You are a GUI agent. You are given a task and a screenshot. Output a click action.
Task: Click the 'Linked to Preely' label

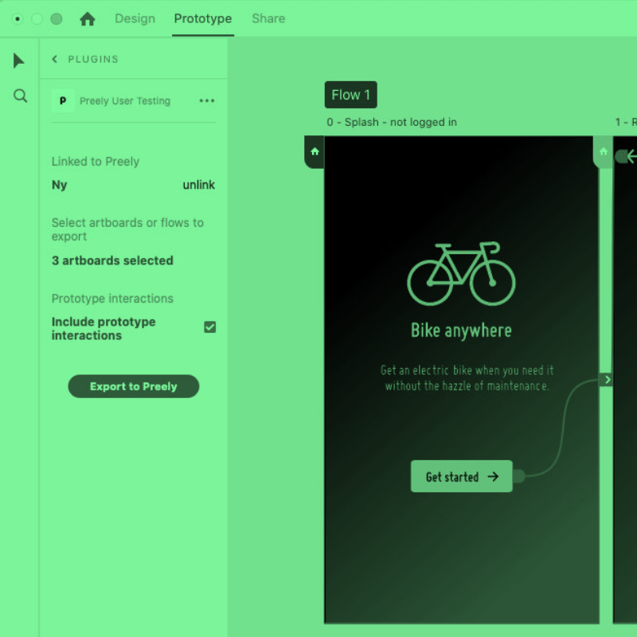pos(96,162)
